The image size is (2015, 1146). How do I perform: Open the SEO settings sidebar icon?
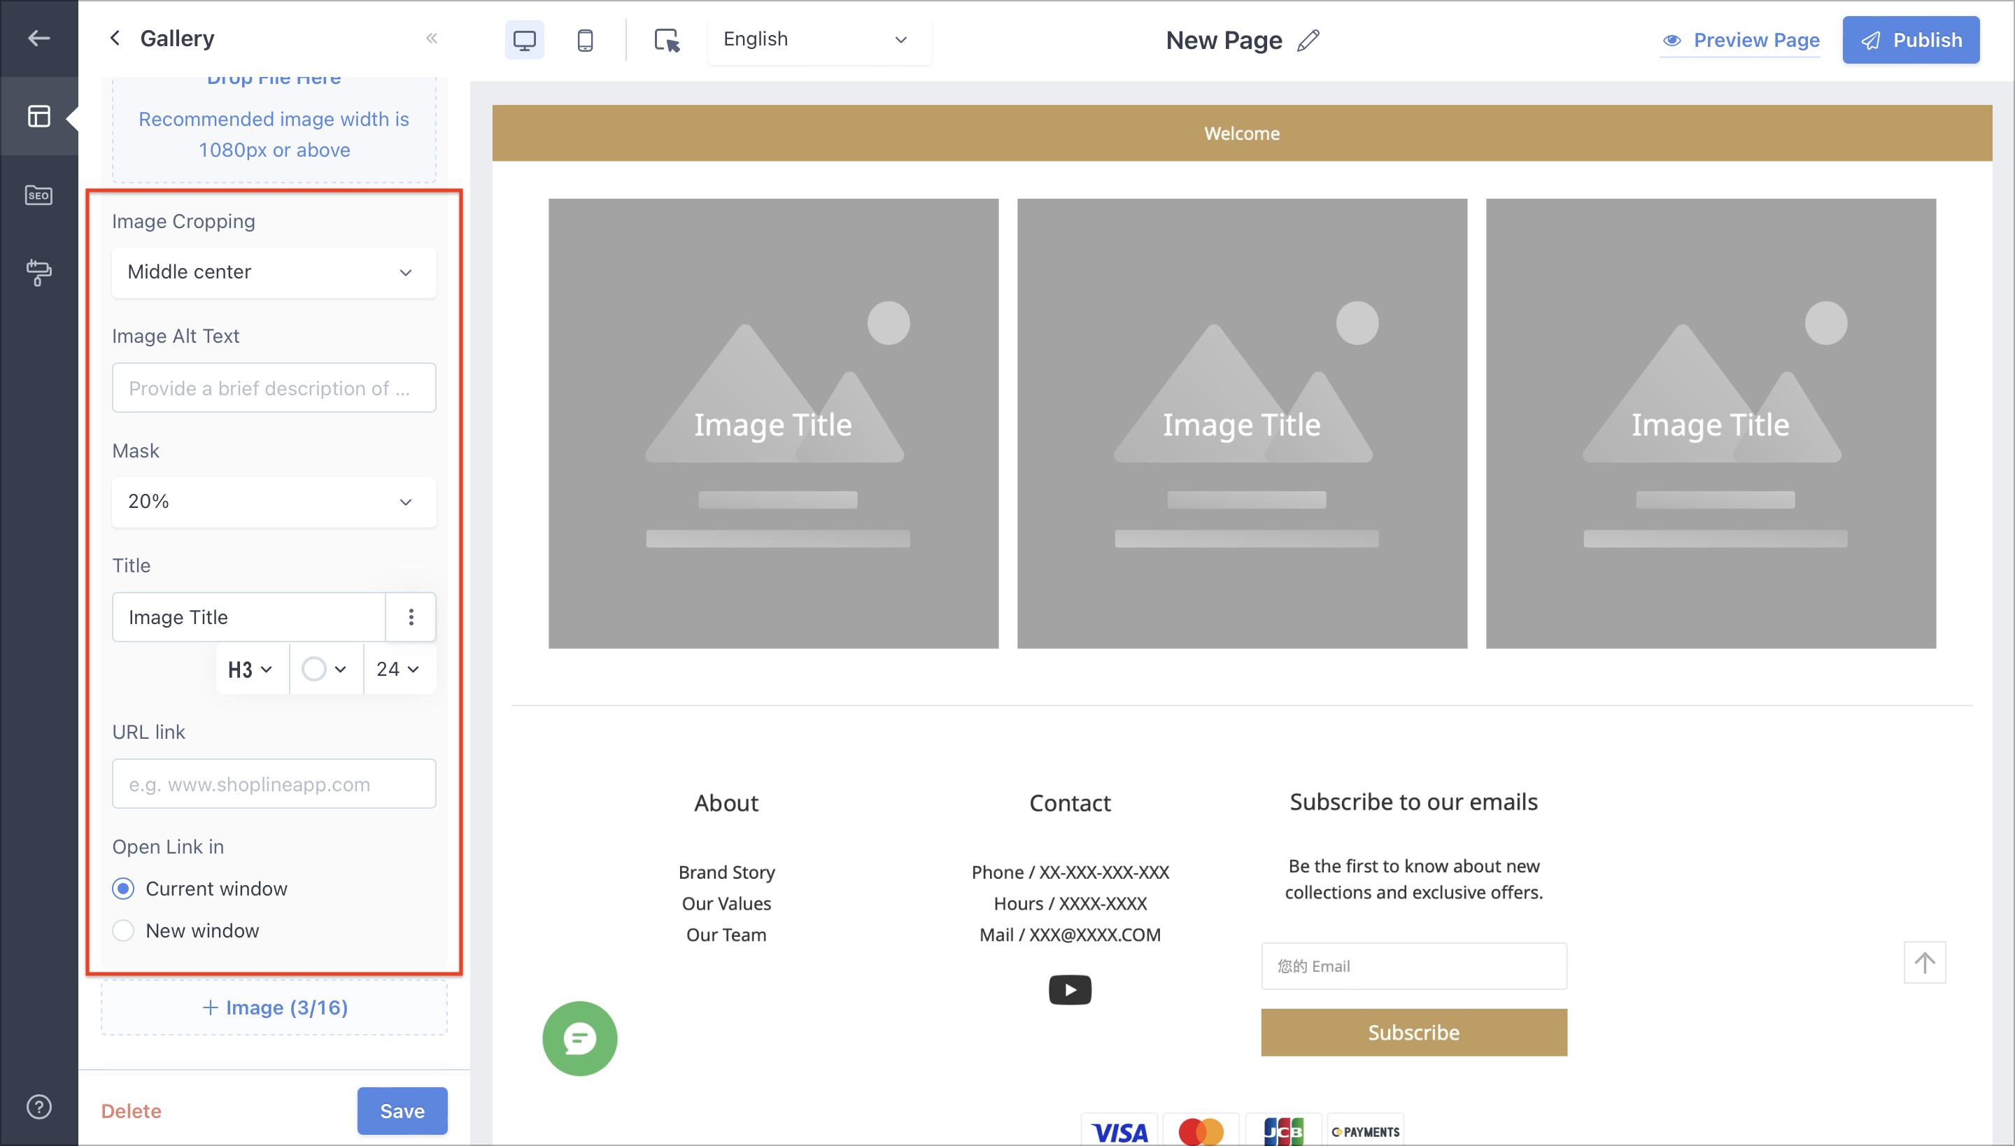(x=38, y=194)
